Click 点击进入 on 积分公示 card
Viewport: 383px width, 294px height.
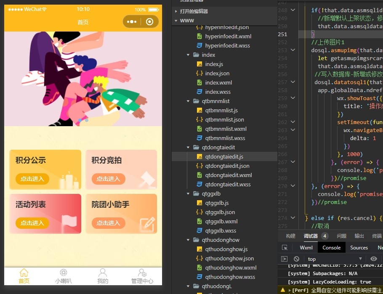pyautogui.click(x=32, y=179)
